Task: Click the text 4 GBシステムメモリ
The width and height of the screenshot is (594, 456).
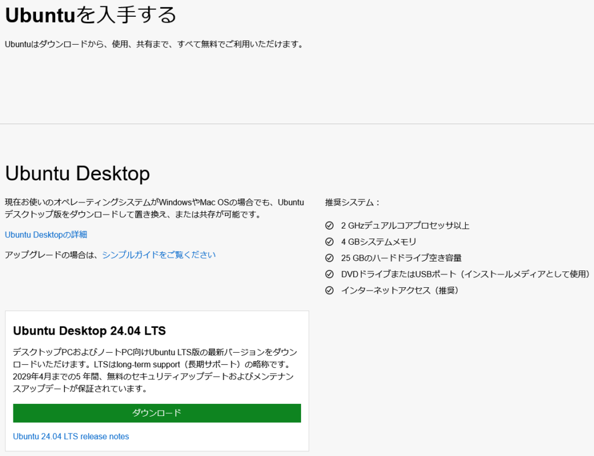Action: (378, 242)
